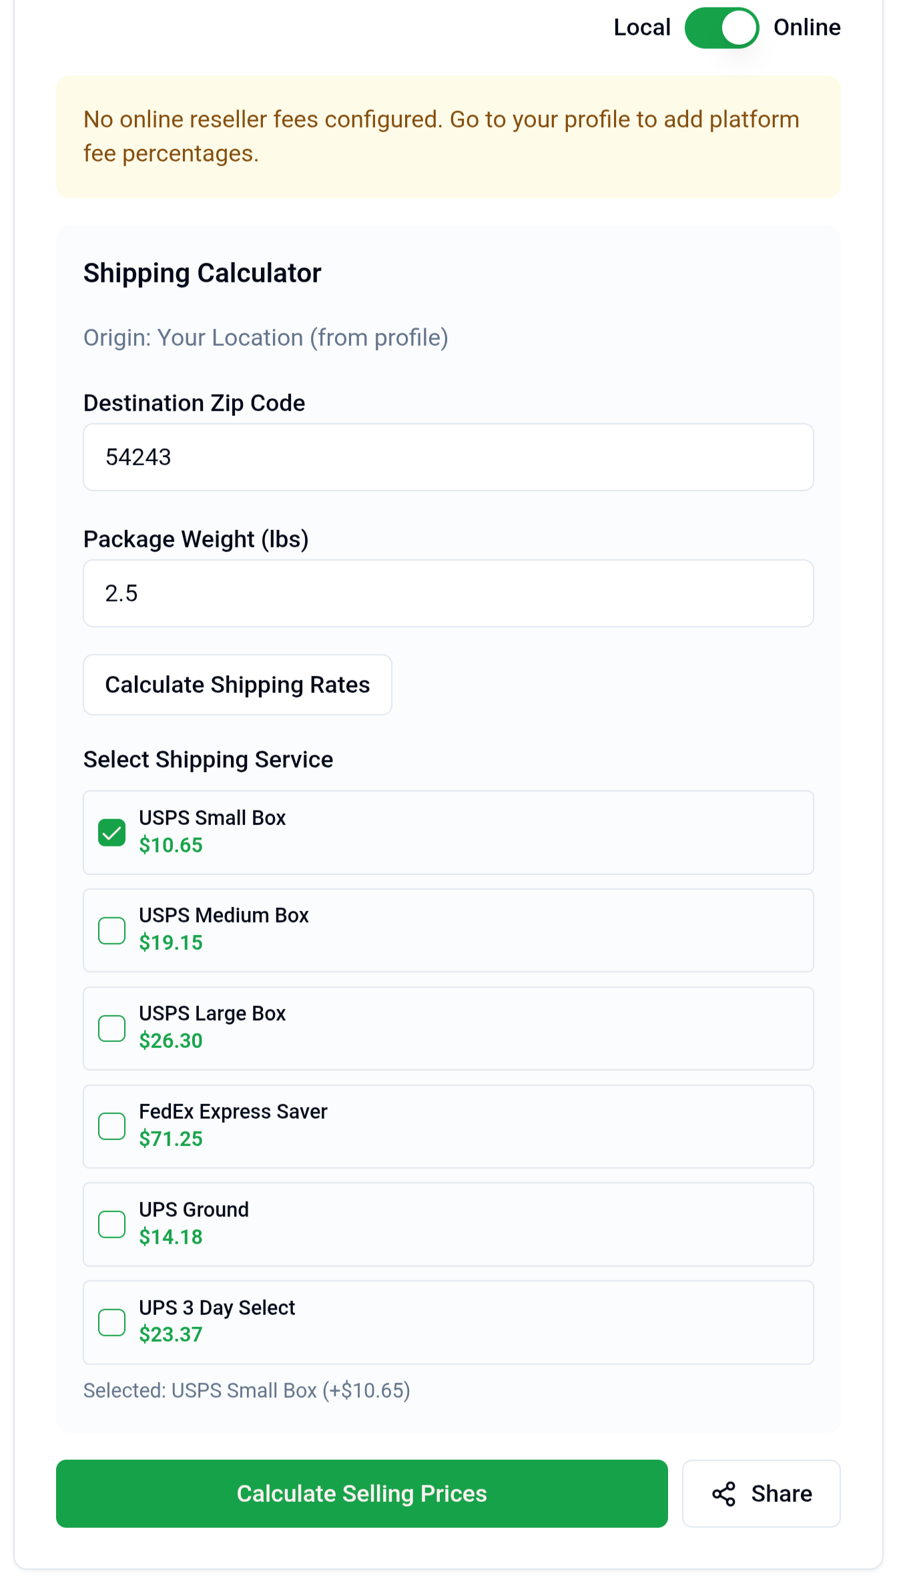Click the USPS Small Box price $10.65
897x1592 pixels.
[x=171, y=845]
